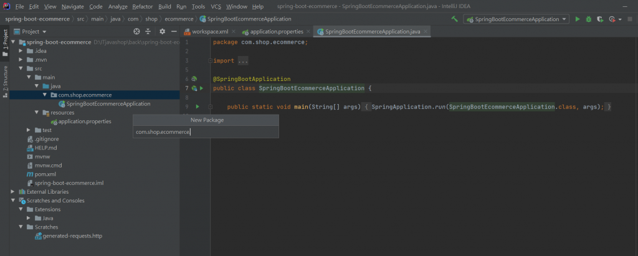Close the SpringBootEcommerceApplication.java tab
The image size is (638, 256).
tap(425, 32)
